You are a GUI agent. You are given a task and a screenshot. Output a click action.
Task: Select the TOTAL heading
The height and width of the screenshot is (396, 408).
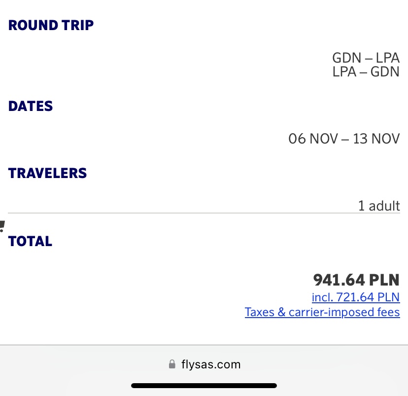tap(30, 241)
